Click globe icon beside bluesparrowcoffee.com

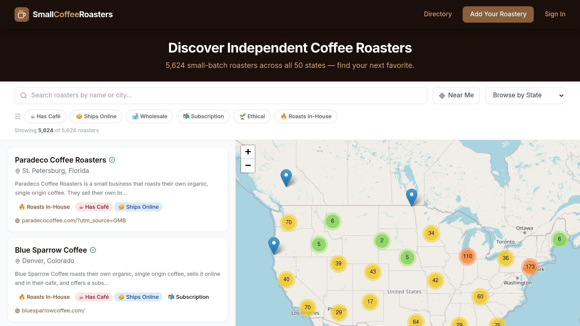pos(17,311)
